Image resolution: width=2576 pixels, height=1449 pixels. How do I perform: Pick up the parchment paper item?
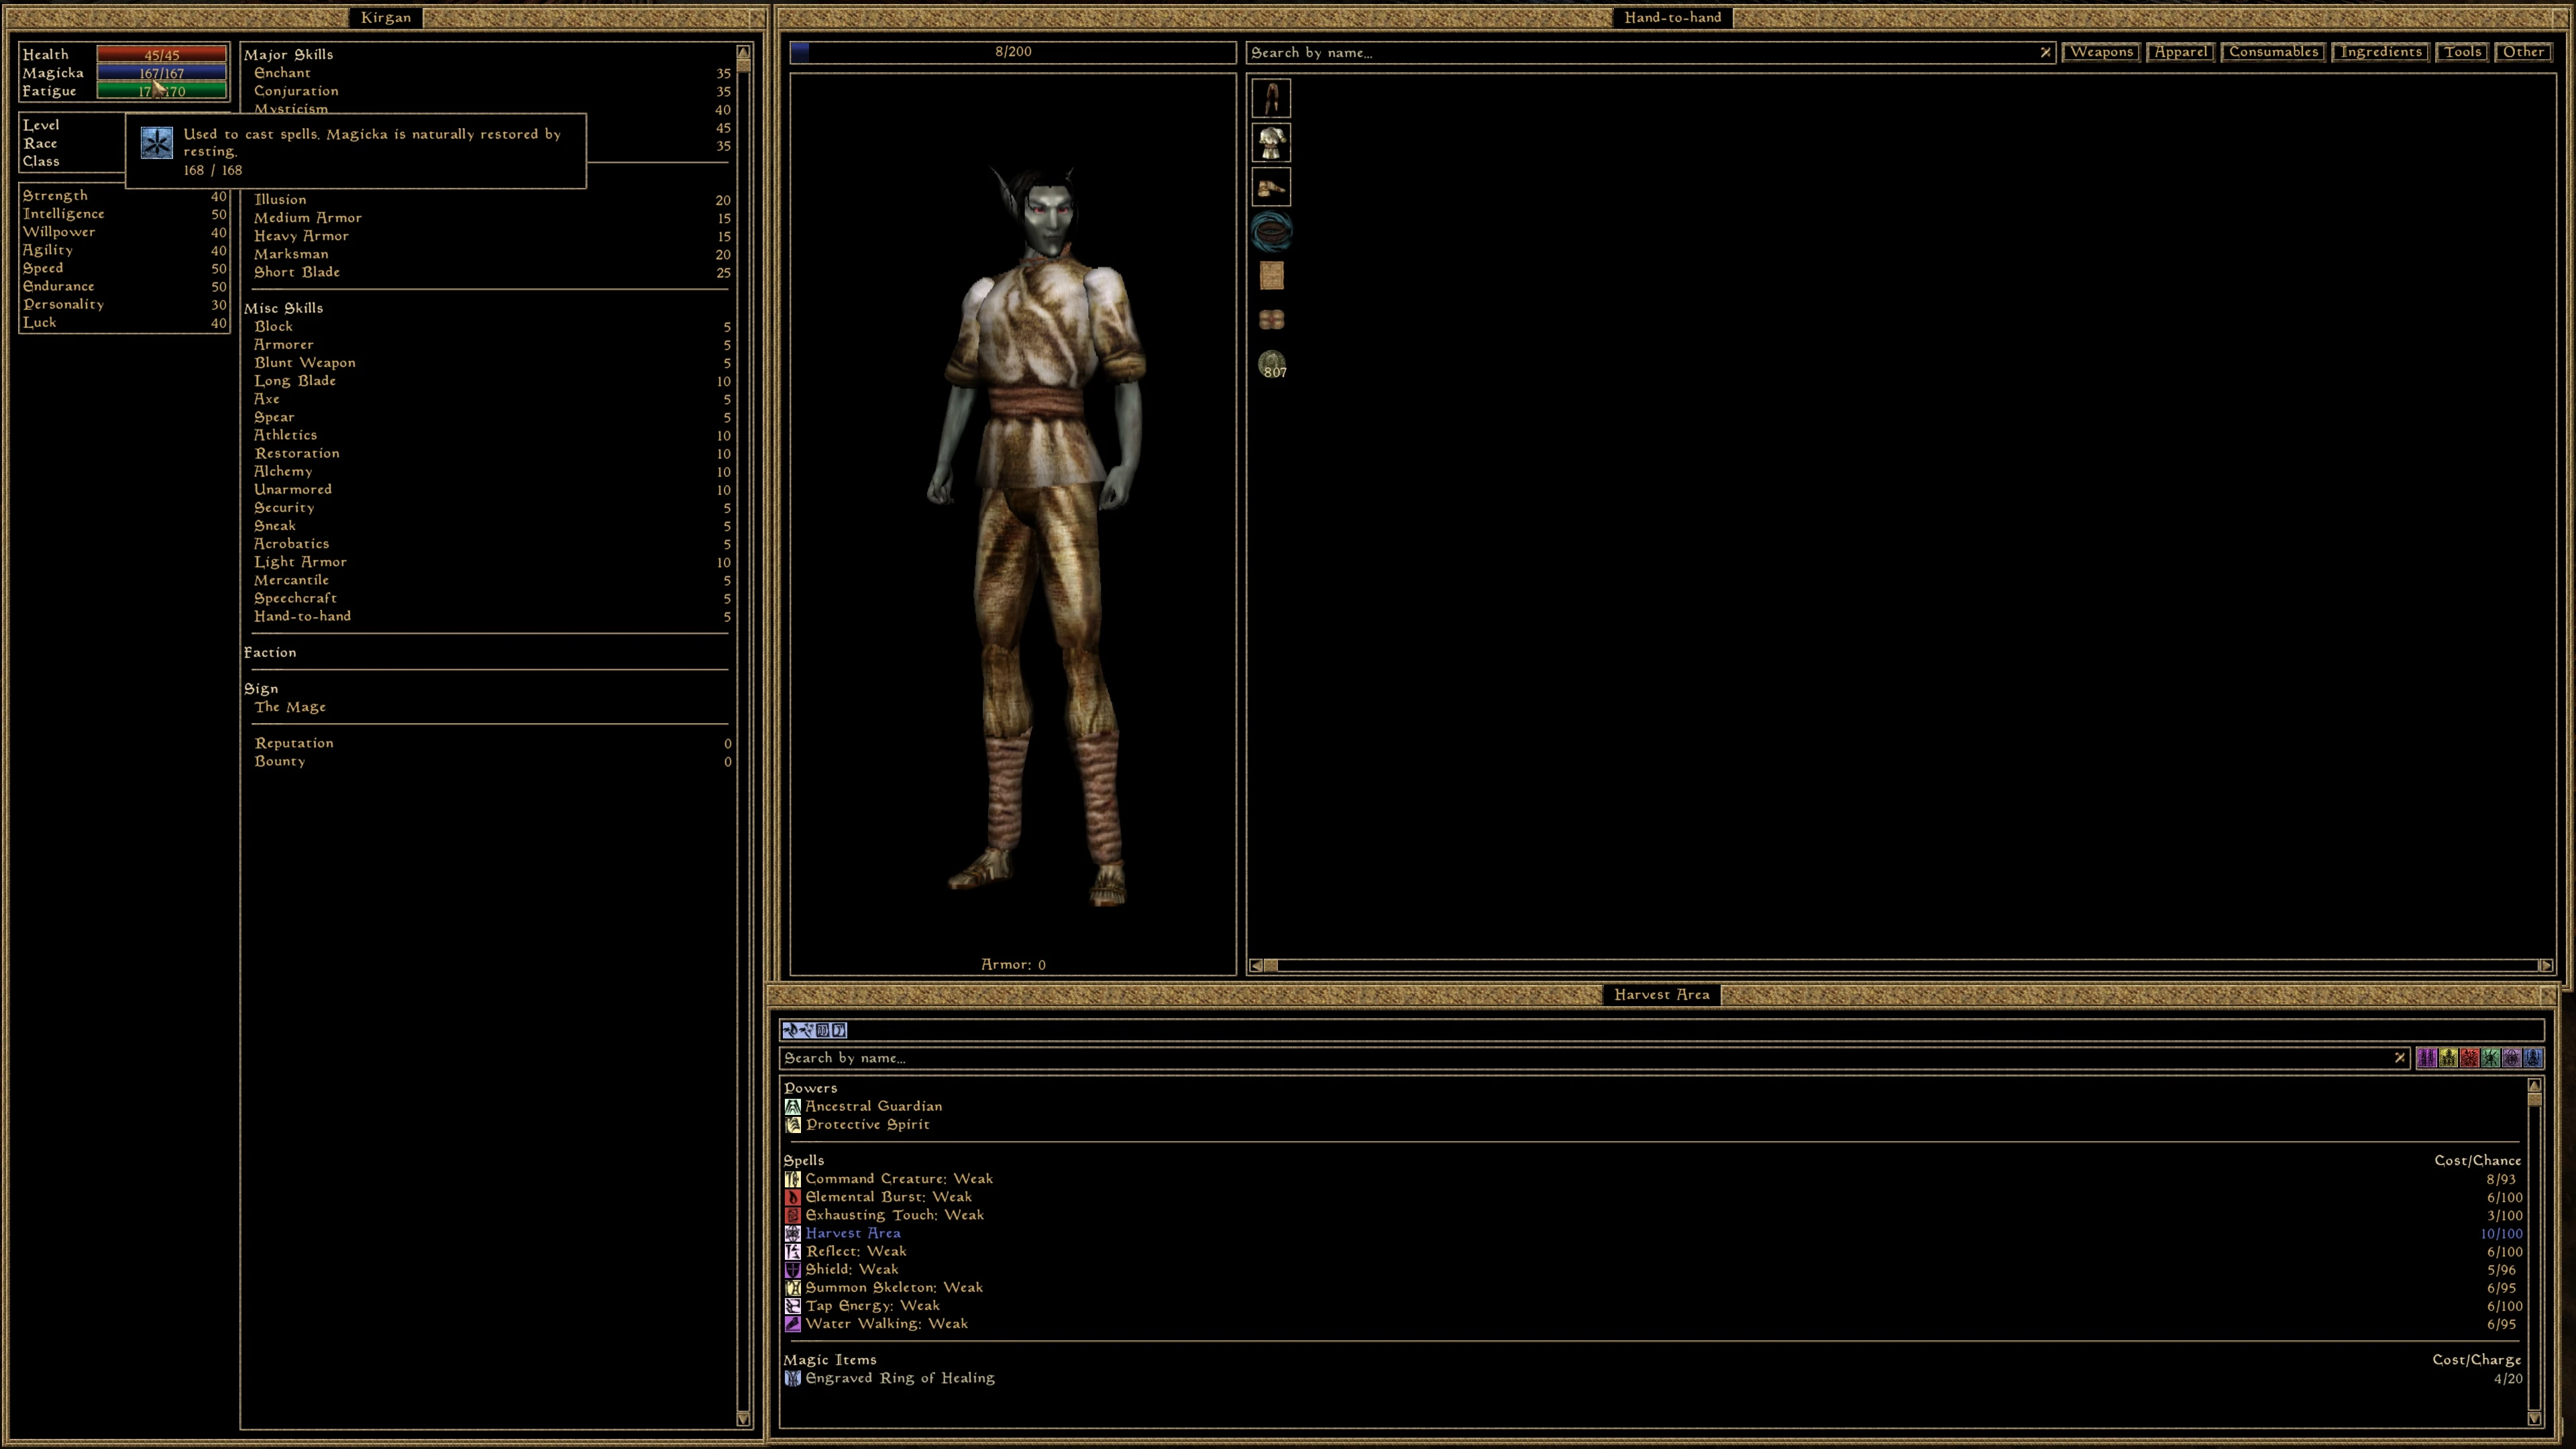(1271, 276)
